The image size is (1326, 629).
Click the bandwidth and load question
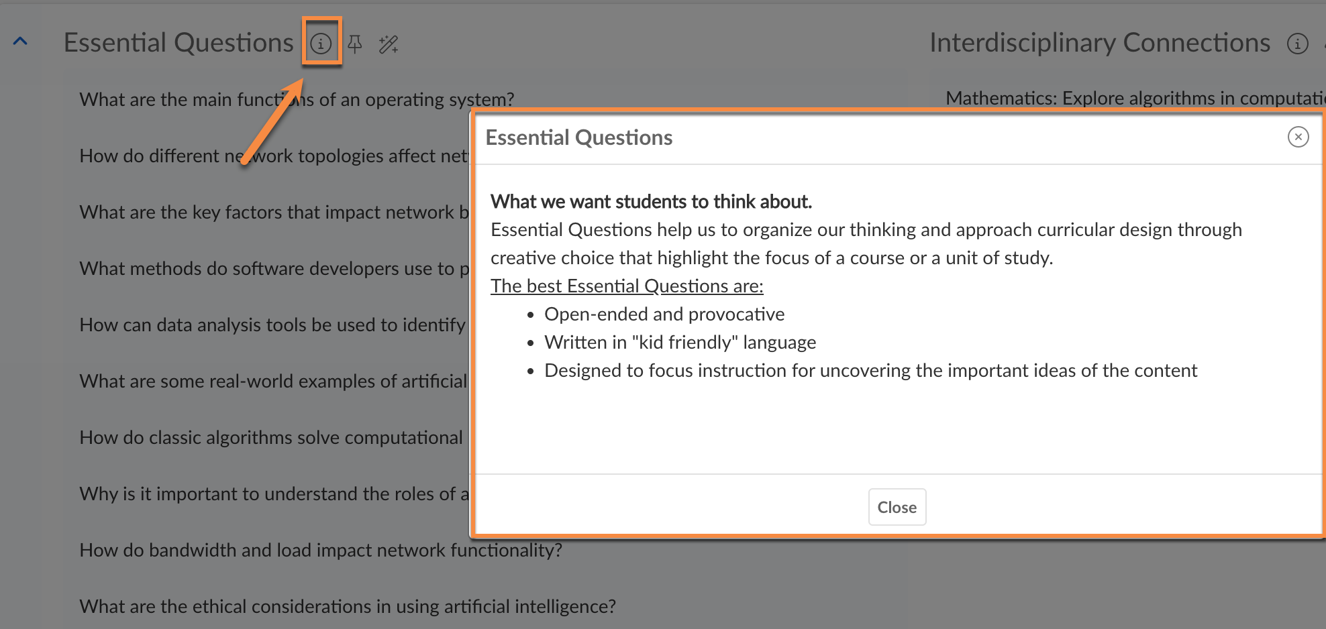tap(320, 550)
